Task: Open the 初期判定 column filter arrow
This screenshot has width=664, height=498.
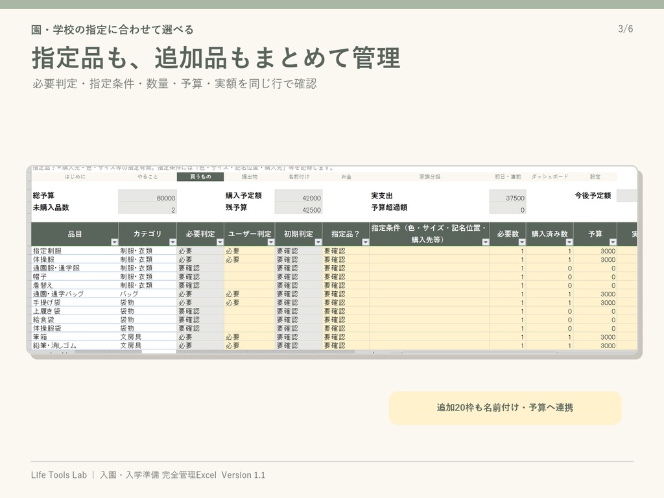Action: click(x=318, y=242)
